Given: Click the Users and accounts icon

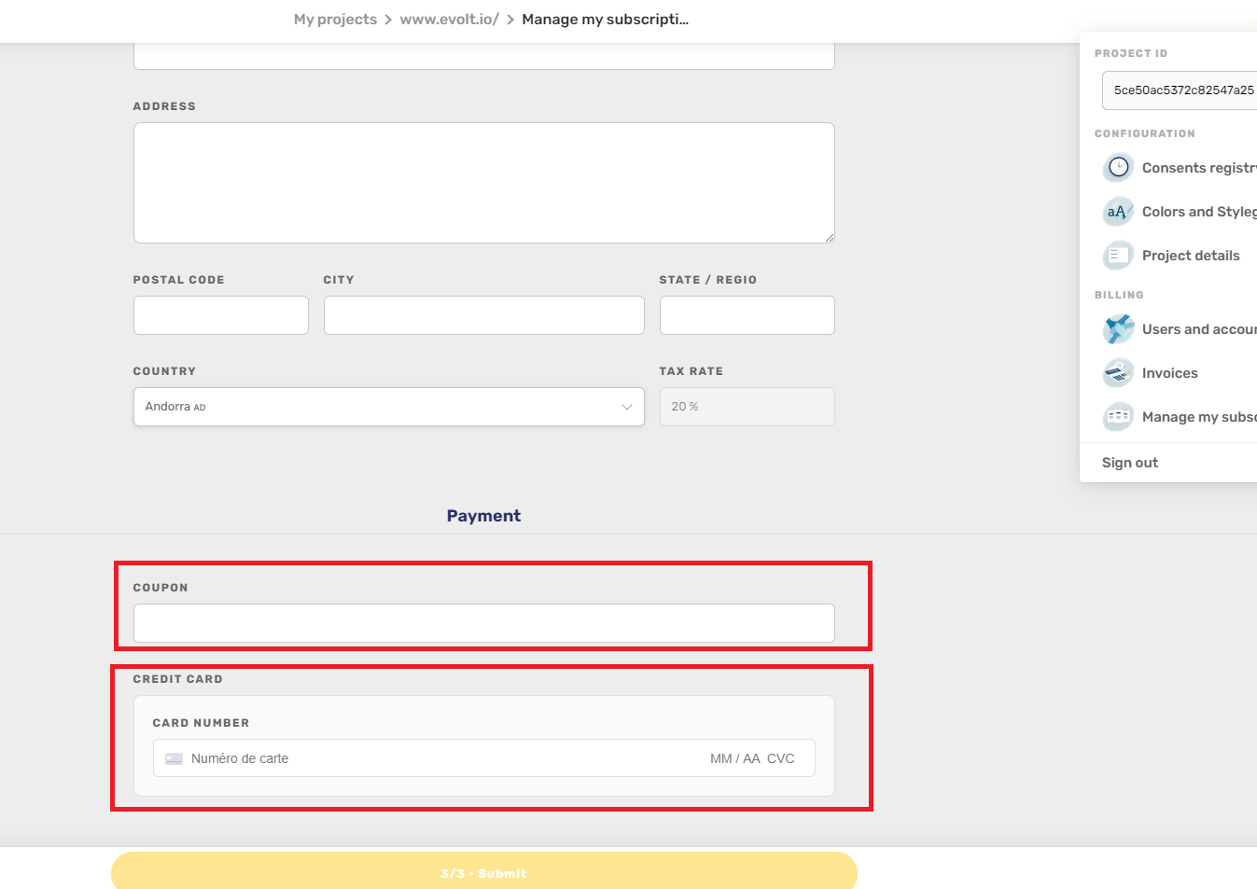Looking at the screenshot, I should click(1118, 329).
